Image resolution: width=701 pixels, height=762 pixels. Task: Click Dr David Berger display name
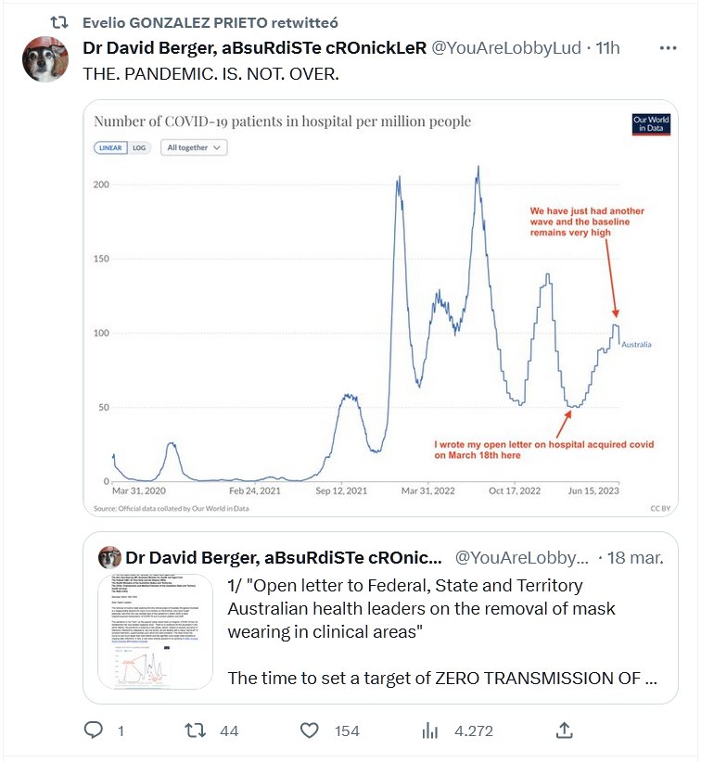pyautogui.click(x=255, y=48)
